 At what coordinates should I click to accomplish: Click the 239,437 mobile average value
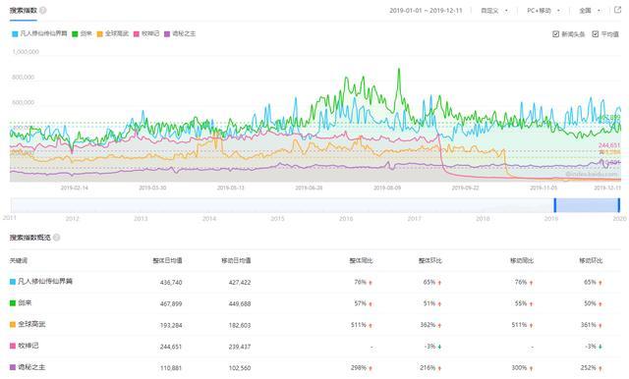(x=240, y=347)
